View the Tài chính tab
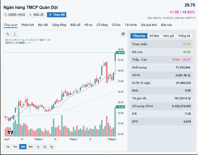The width and height of the screenshot is (198, 155). (x=131, y=25)
